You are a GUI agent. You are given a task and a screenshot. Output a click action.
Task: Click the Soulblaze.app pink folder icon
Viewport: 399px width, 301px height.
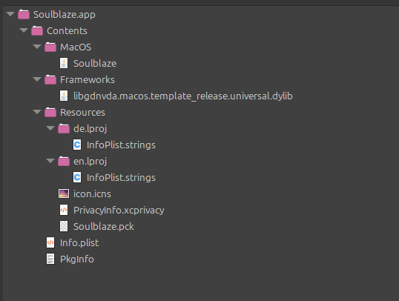tap(24, 14)
